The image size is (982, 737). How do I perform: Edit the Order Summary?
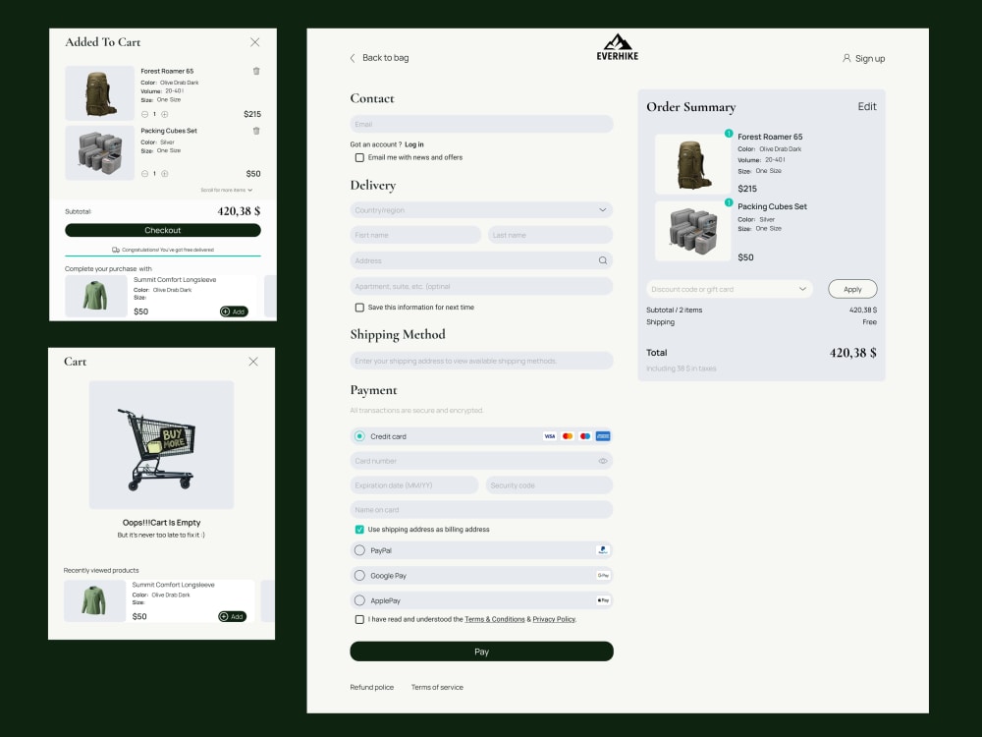click(x=867, y=106)
